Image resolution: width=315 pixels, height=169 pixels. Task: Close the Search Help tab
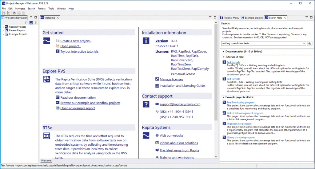coord(285,18)
